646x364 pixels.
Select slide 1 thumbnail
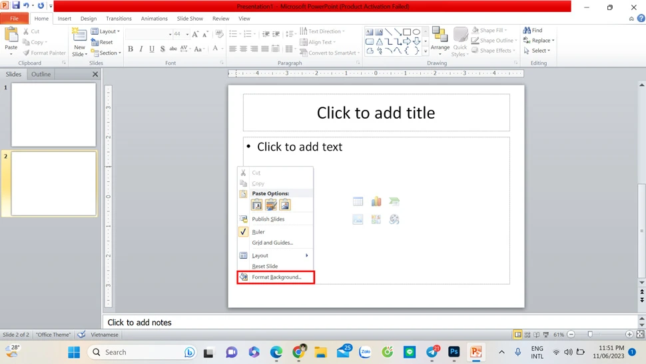coord(53,115)
